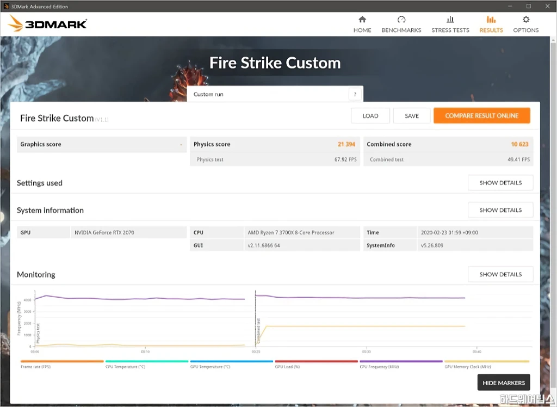
Task: Click the teal CPU Temperature color bar
Action: 147,361
